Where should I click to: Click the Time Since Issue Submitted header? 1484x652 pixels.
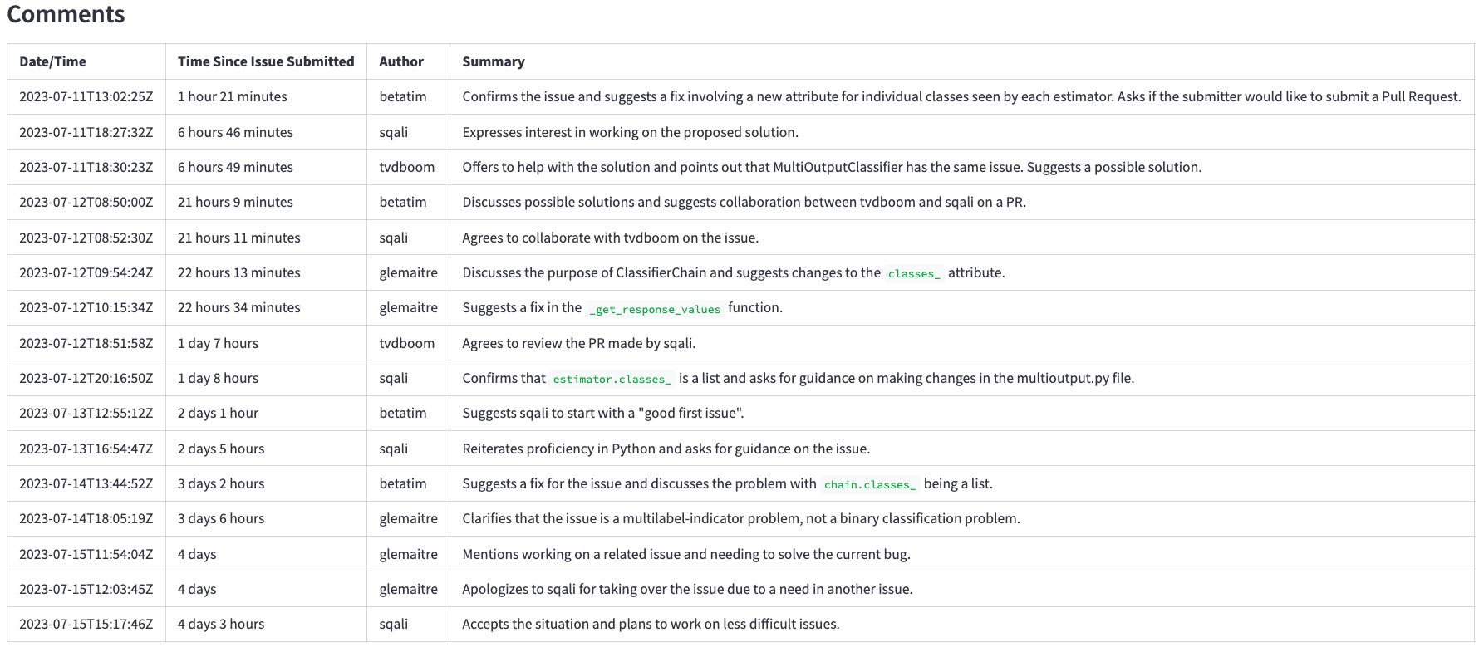coord(266,61)
